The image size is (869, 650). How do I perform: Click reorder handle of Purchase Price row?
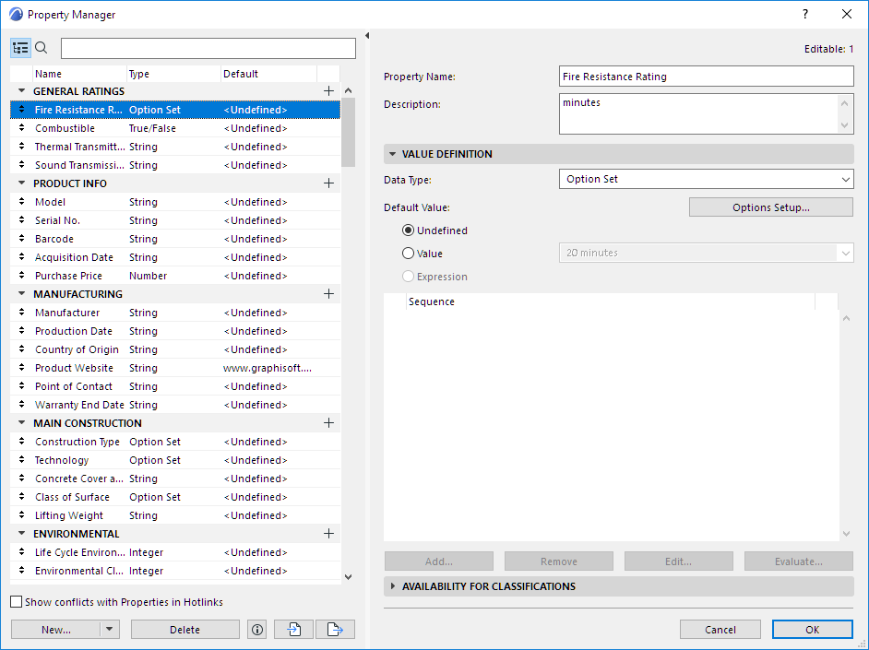point(21,276)
